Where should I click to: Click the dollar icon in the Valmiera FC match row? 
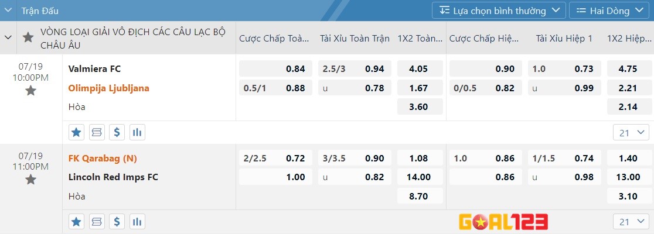[117, 132]
